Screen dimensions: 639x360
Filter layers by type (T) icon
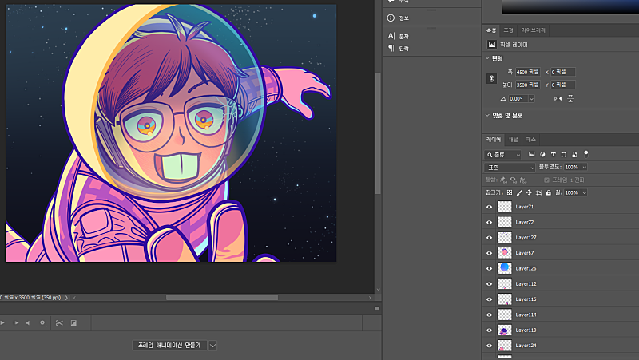click(x=553, y=154)
